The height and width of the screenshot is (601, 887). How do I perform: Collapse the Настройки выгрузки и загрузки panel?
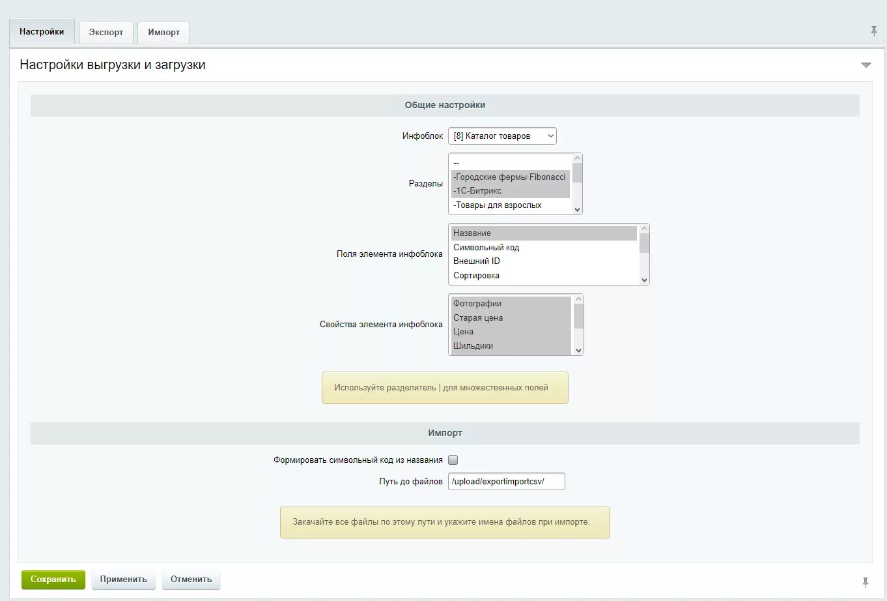(866, 65)
